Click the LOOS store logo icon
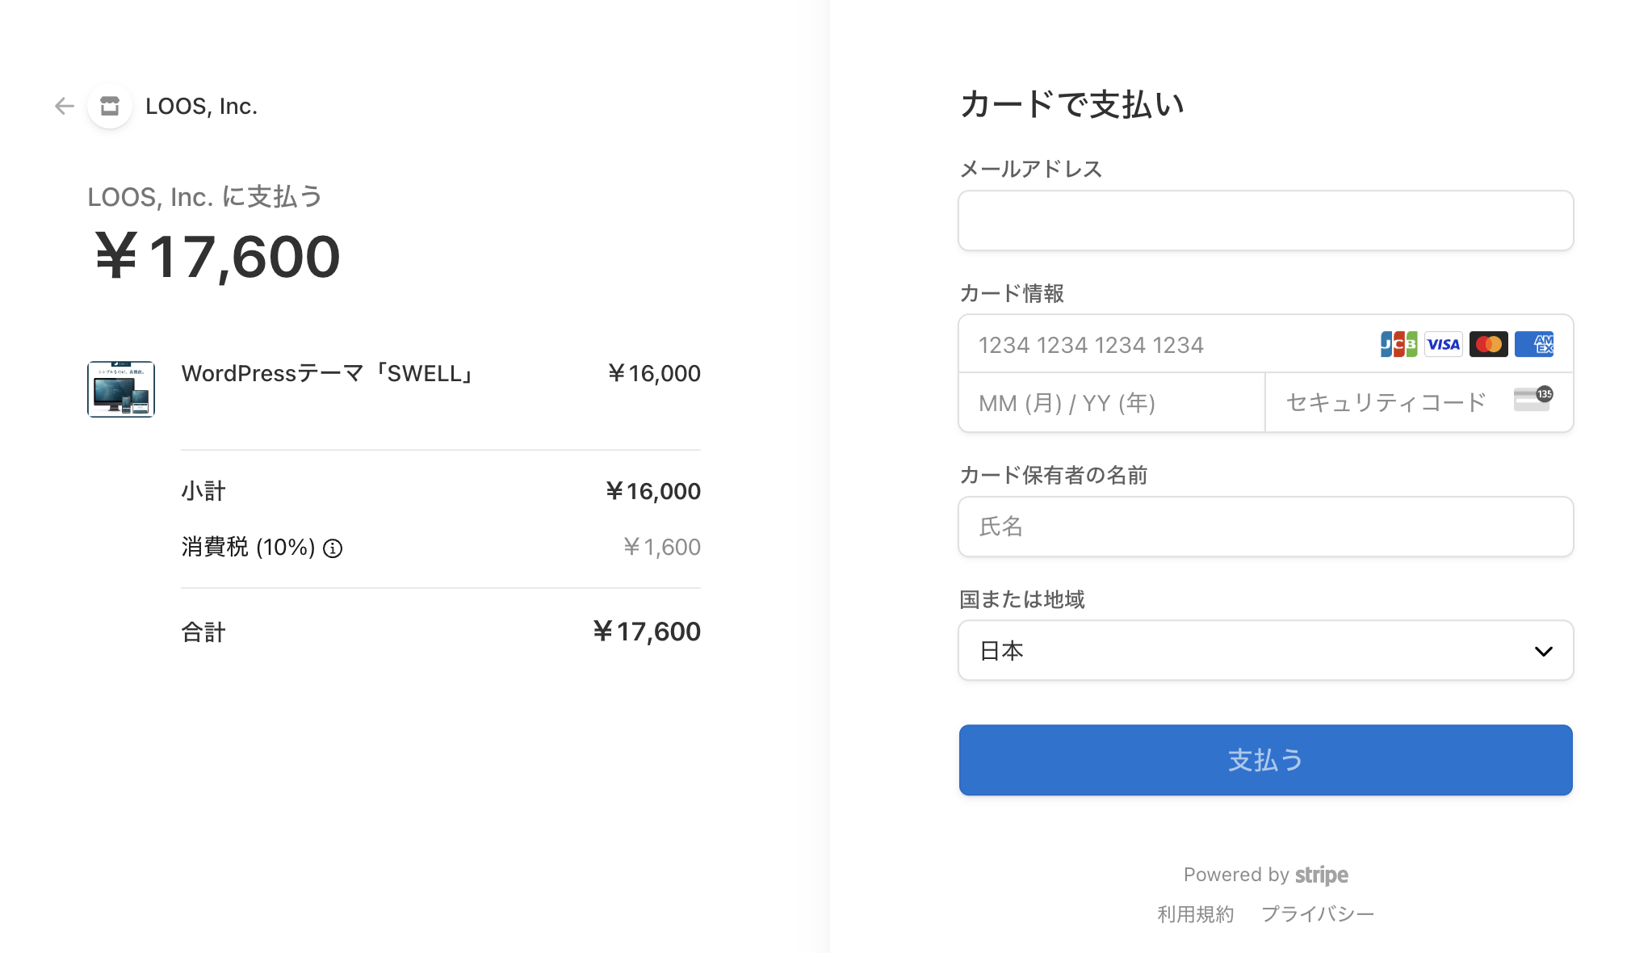Image resolution: width=1652 pixels, height=953 pixels. (x=110, y=106)
